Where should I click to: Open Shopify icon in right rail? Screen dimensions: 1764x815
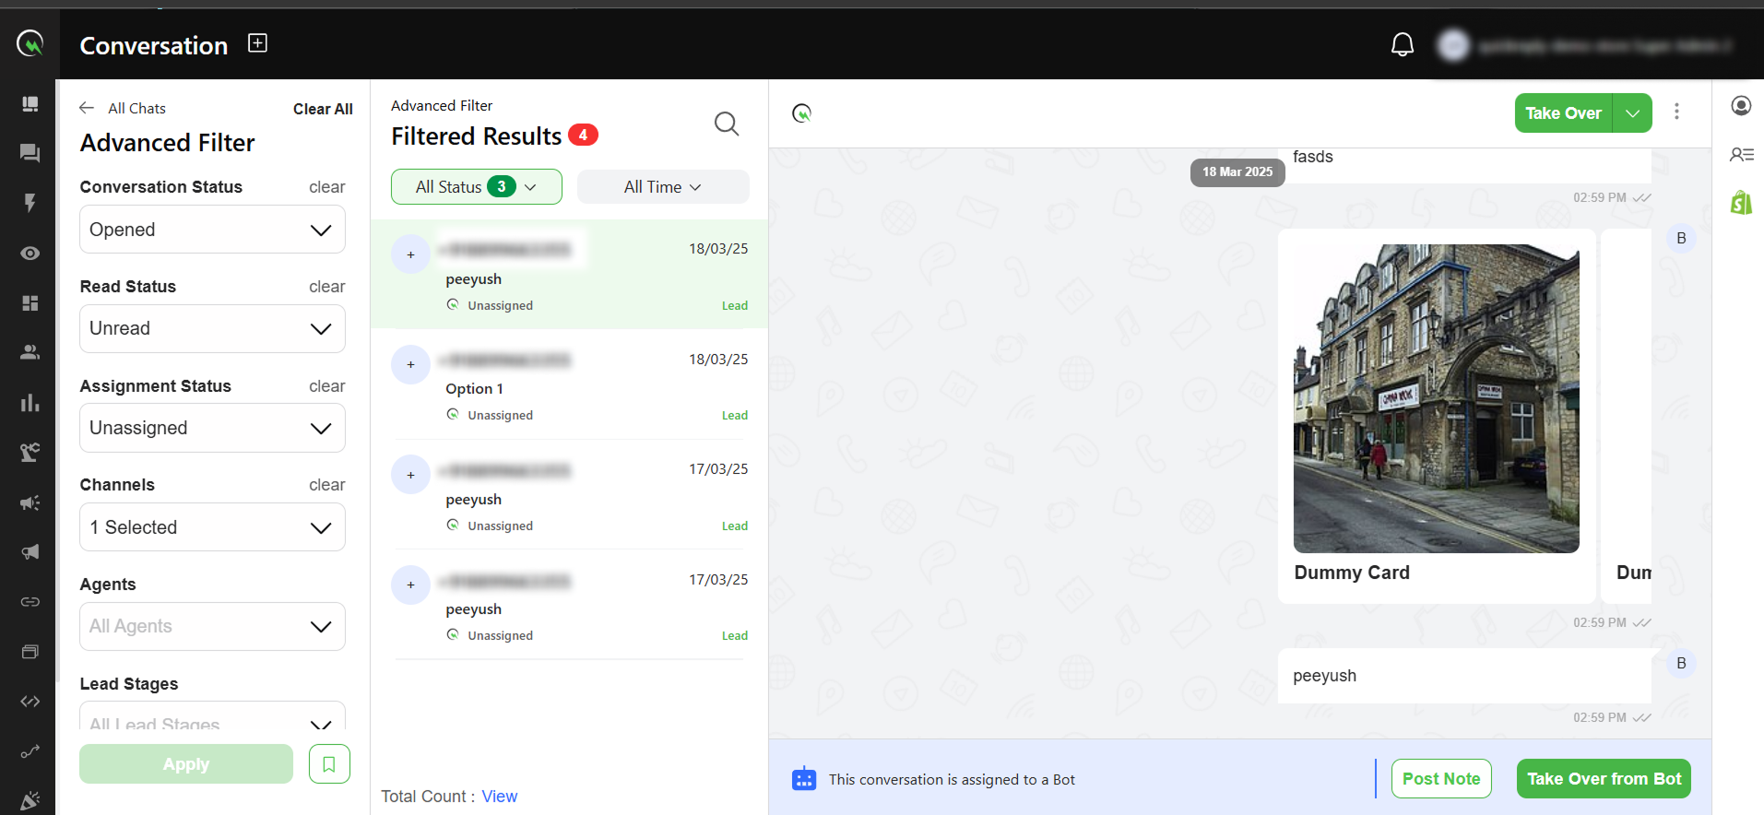(x=1741, y=203)
